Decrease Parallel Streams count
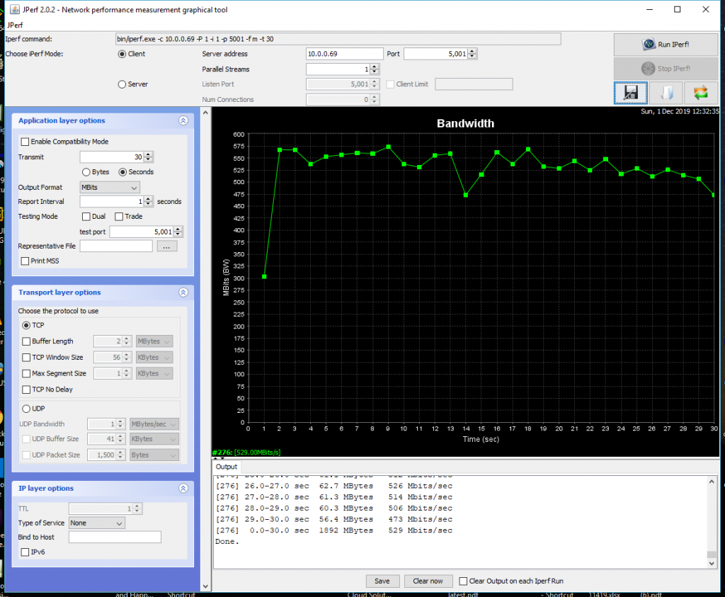 pos(375,72)
